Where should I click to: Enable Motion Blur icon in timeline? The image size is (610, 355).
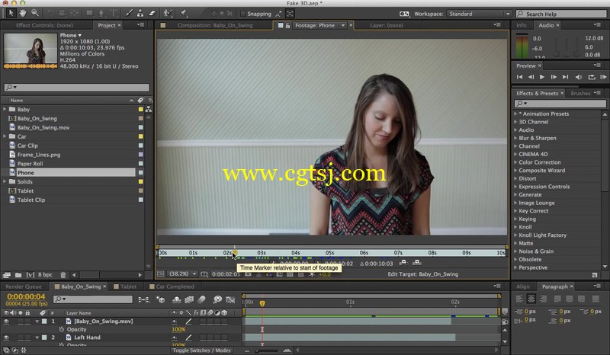tap(201, 299)
